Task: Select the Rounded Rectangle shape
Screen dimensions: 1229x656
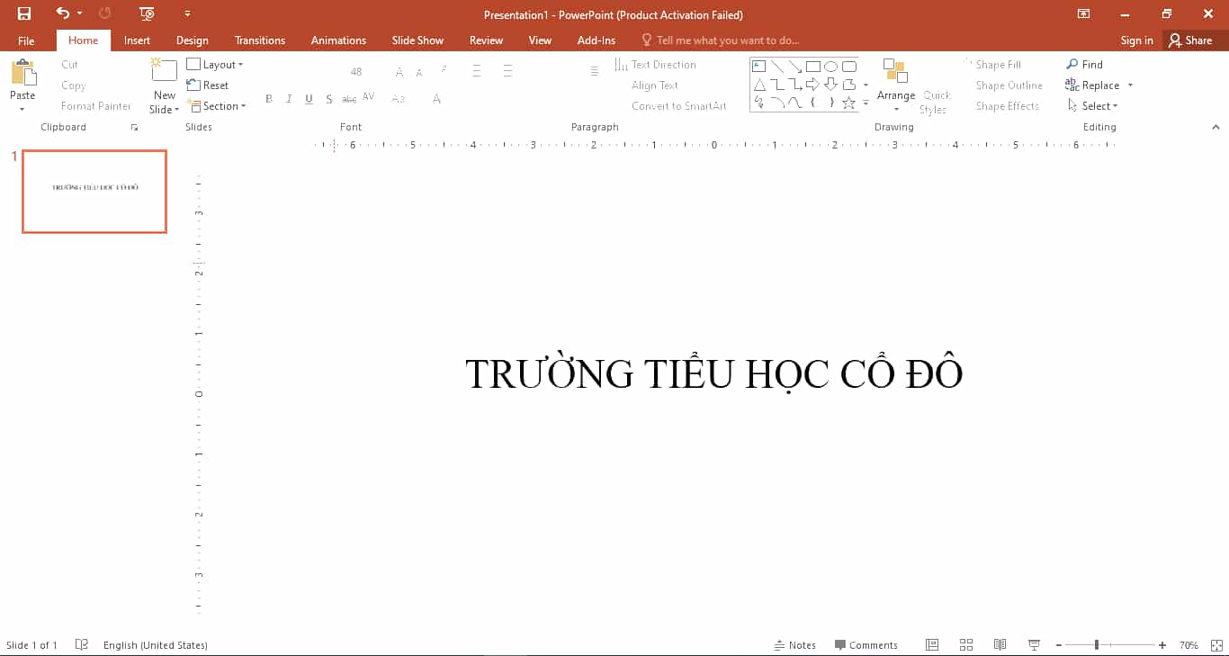Action: 848,67
